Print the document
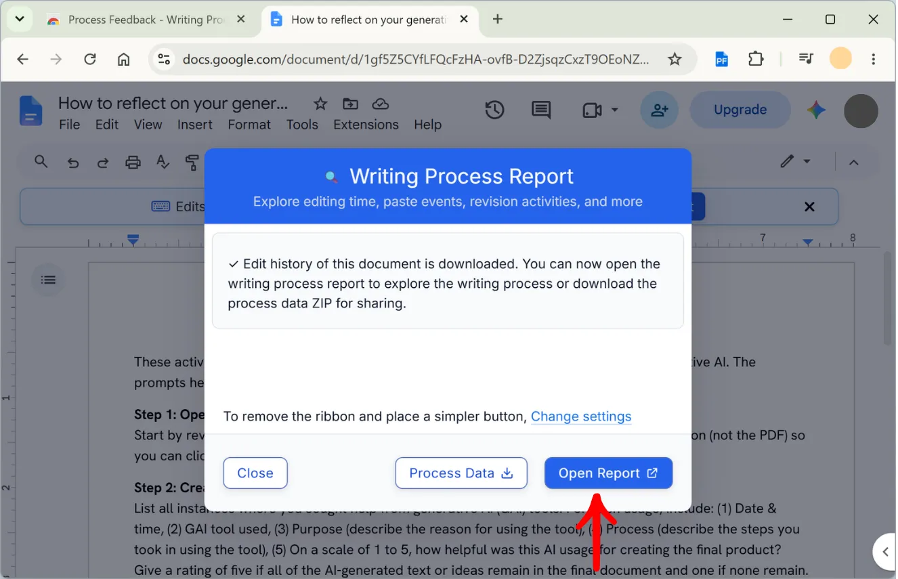 pos(133,163)
